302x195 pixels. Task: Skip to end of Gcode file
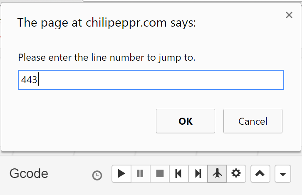click(198, 173)
